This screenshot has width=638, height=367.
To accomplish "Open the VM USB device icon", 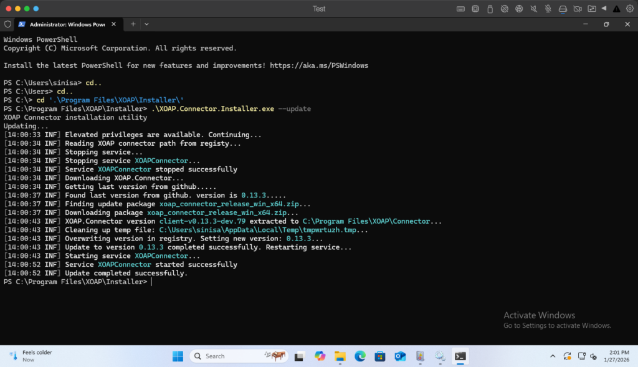I will [490, 9].
